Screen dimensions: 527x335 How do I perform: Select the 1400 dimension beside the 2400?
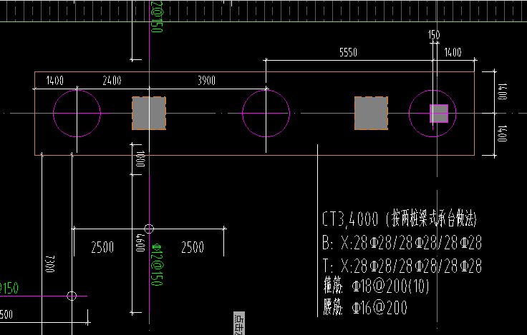pyautogui.click(x=55, y=81)
